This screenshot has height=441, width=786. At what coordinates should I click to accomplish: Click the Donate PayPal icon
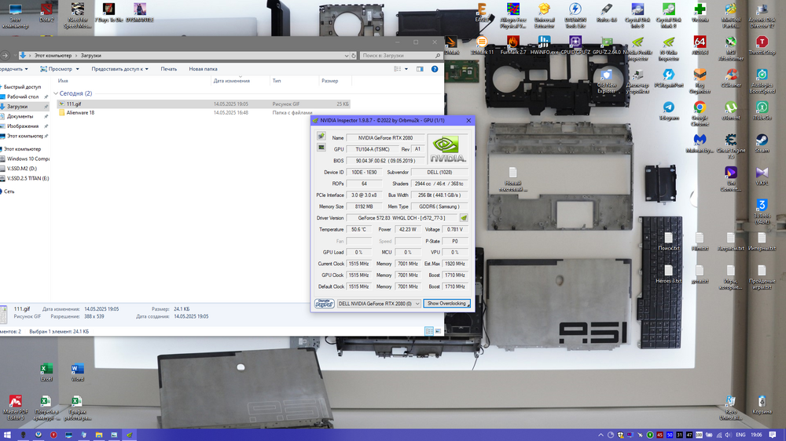[x=324, y=304]
